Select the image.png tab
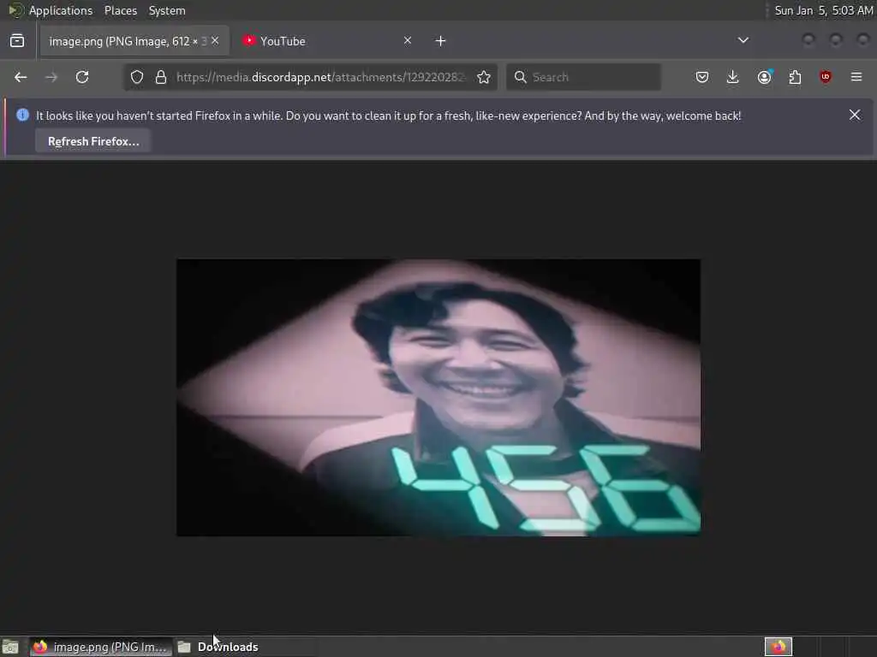This screenshot has width=877, height=657. [134, 41]
